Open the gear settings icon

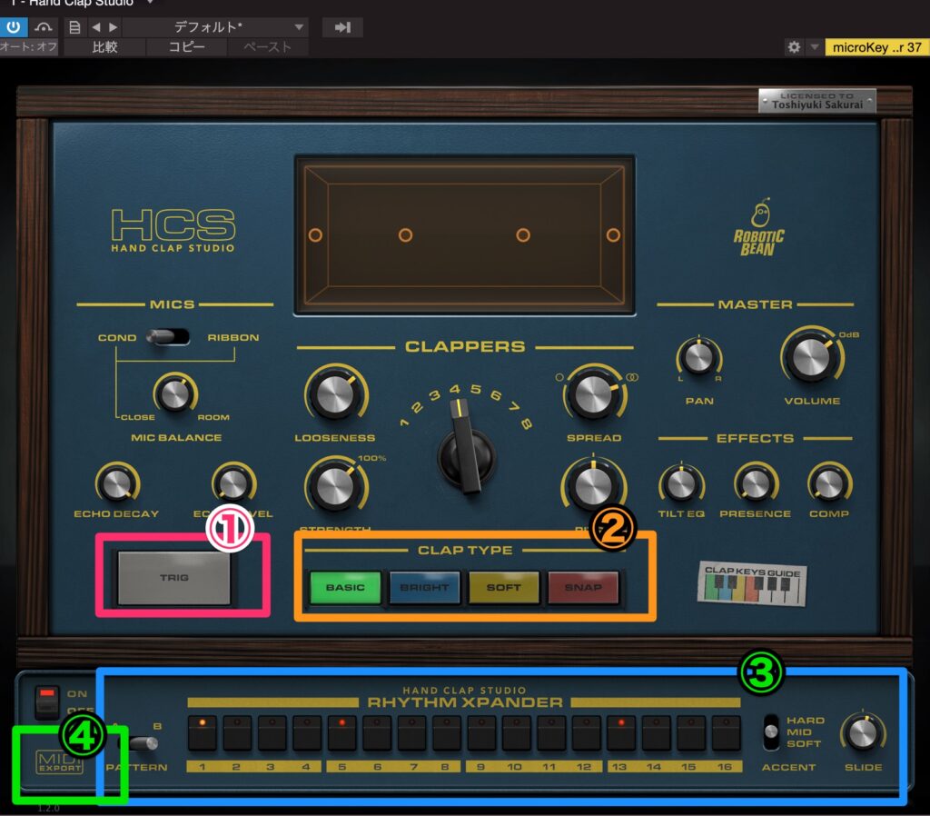(x=794, y=47)
